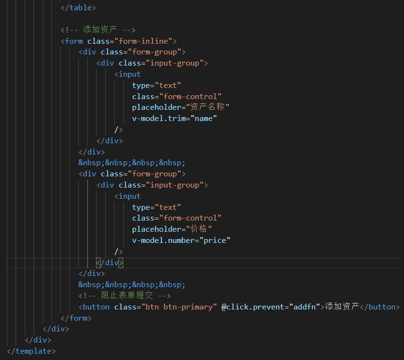Click the &nbsp; line above the 阻止表单提交 comment
404x360 pixels.
[x=131, y=285]
